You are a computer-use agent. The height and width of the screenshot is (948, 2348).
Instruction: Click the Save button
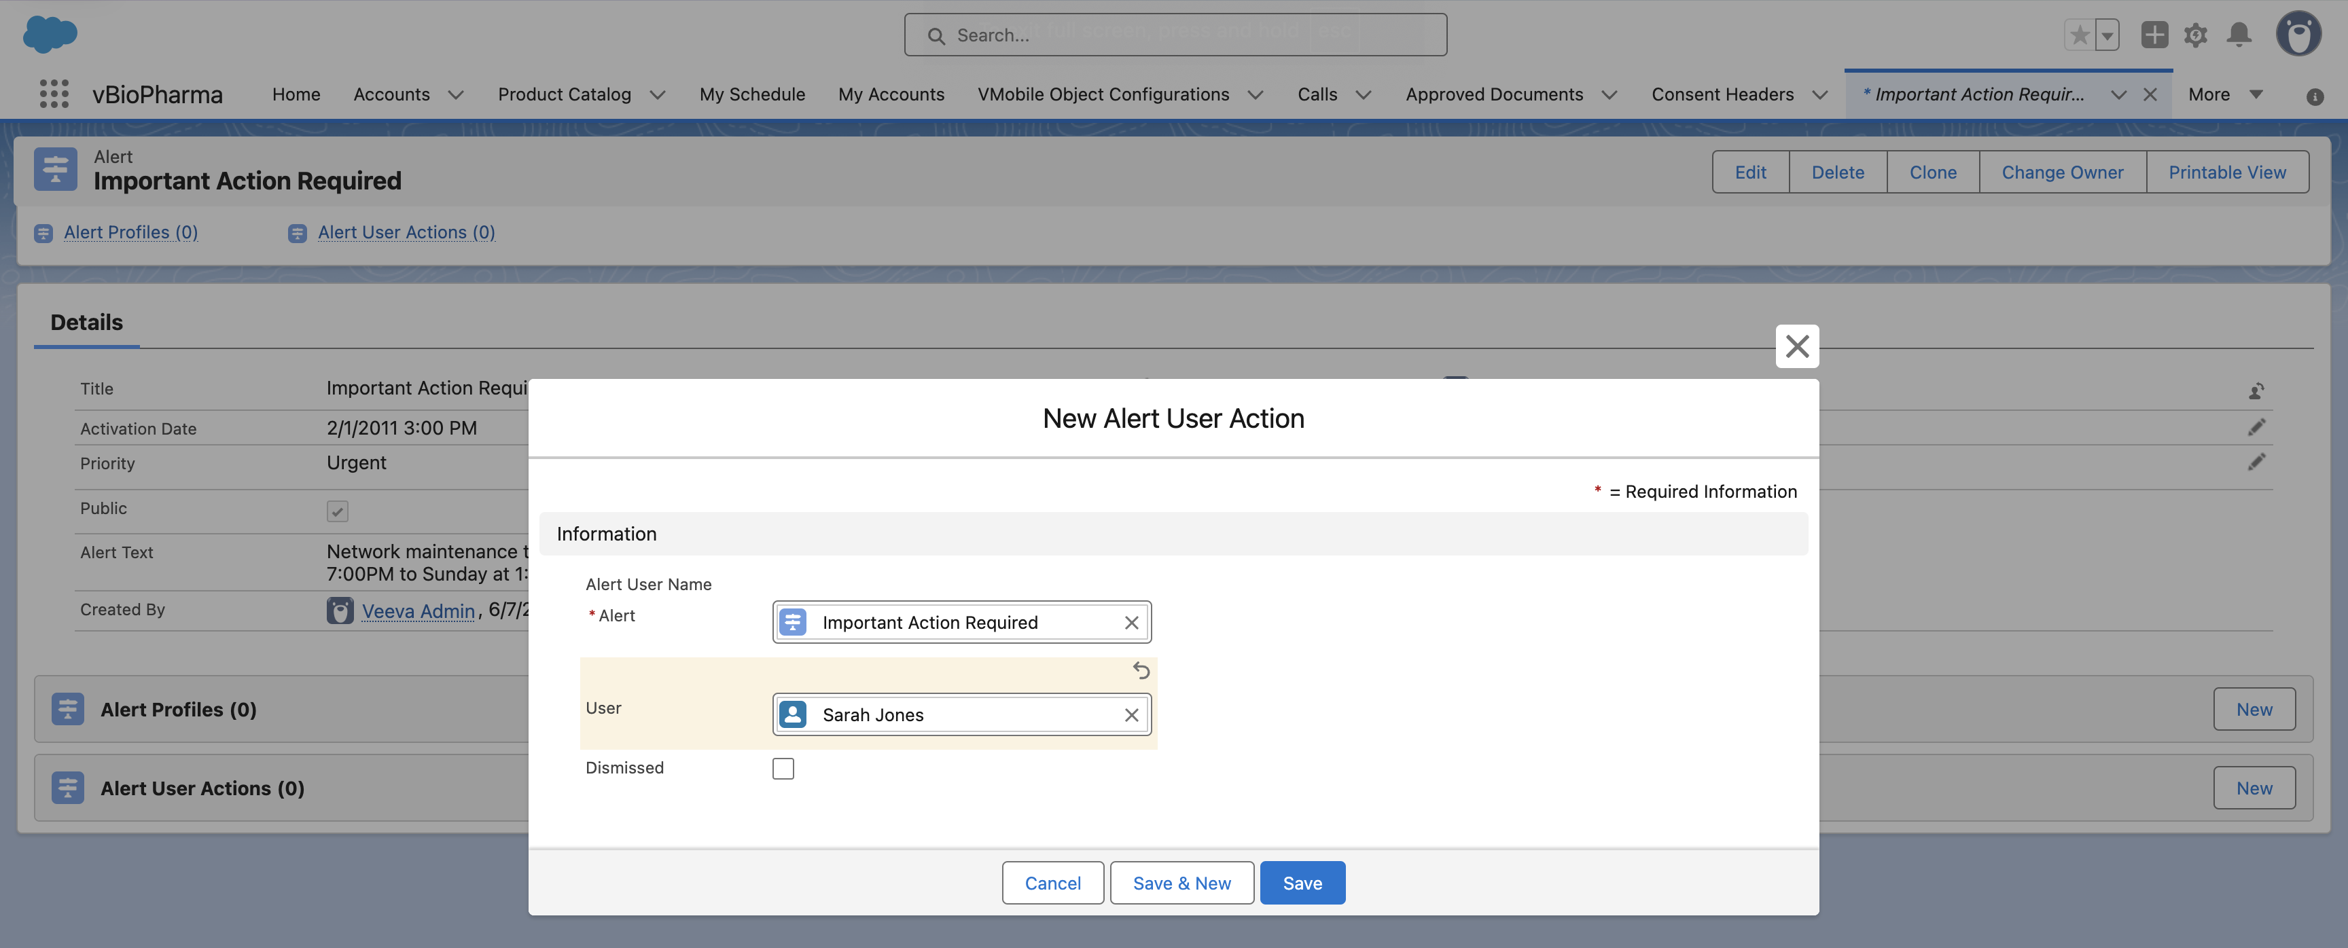point(1302,882)
